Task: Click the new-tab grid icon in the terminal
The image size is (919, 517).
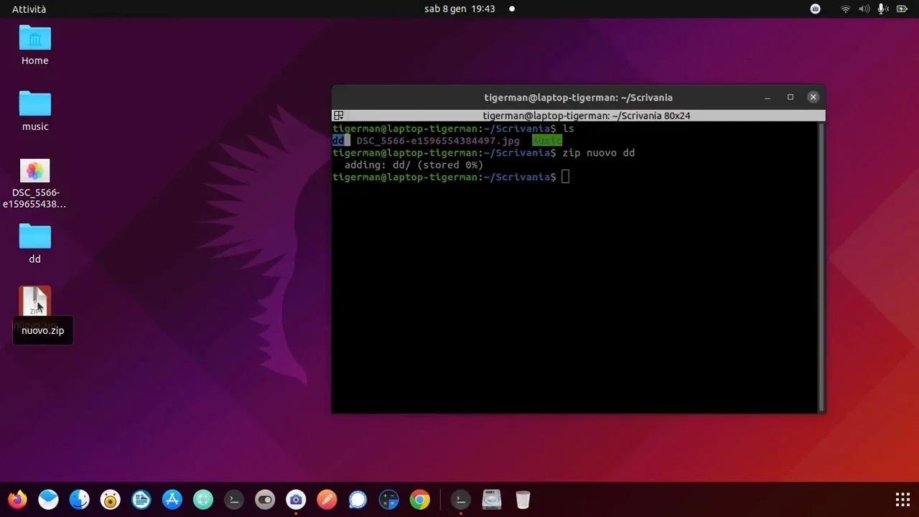Action: click(338, 116)
